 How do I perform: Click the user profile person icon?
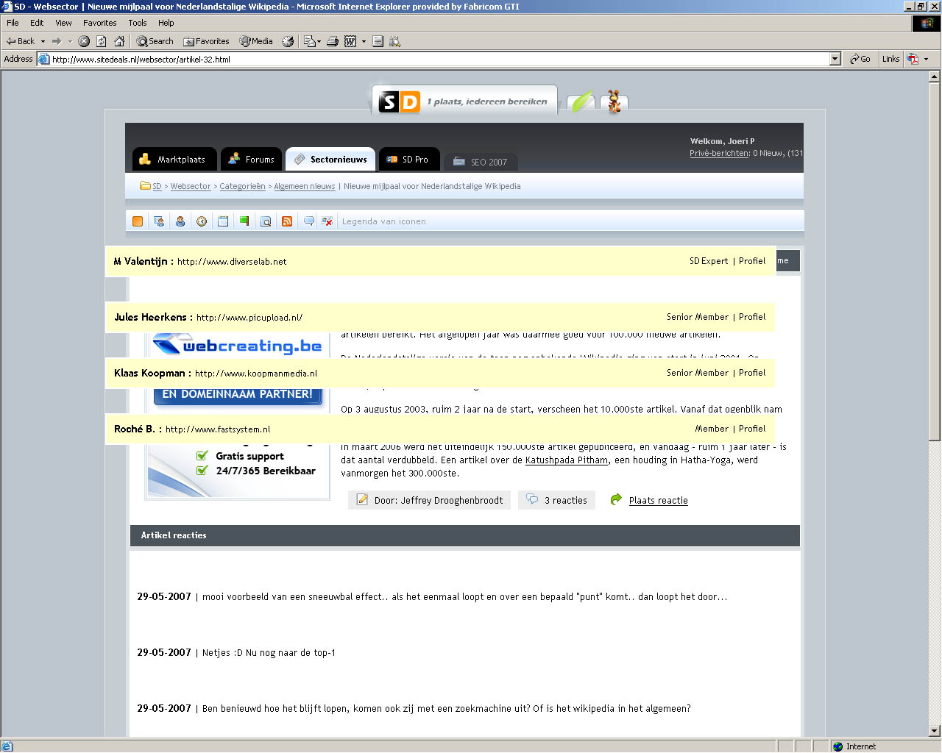(x=180, y=221)
